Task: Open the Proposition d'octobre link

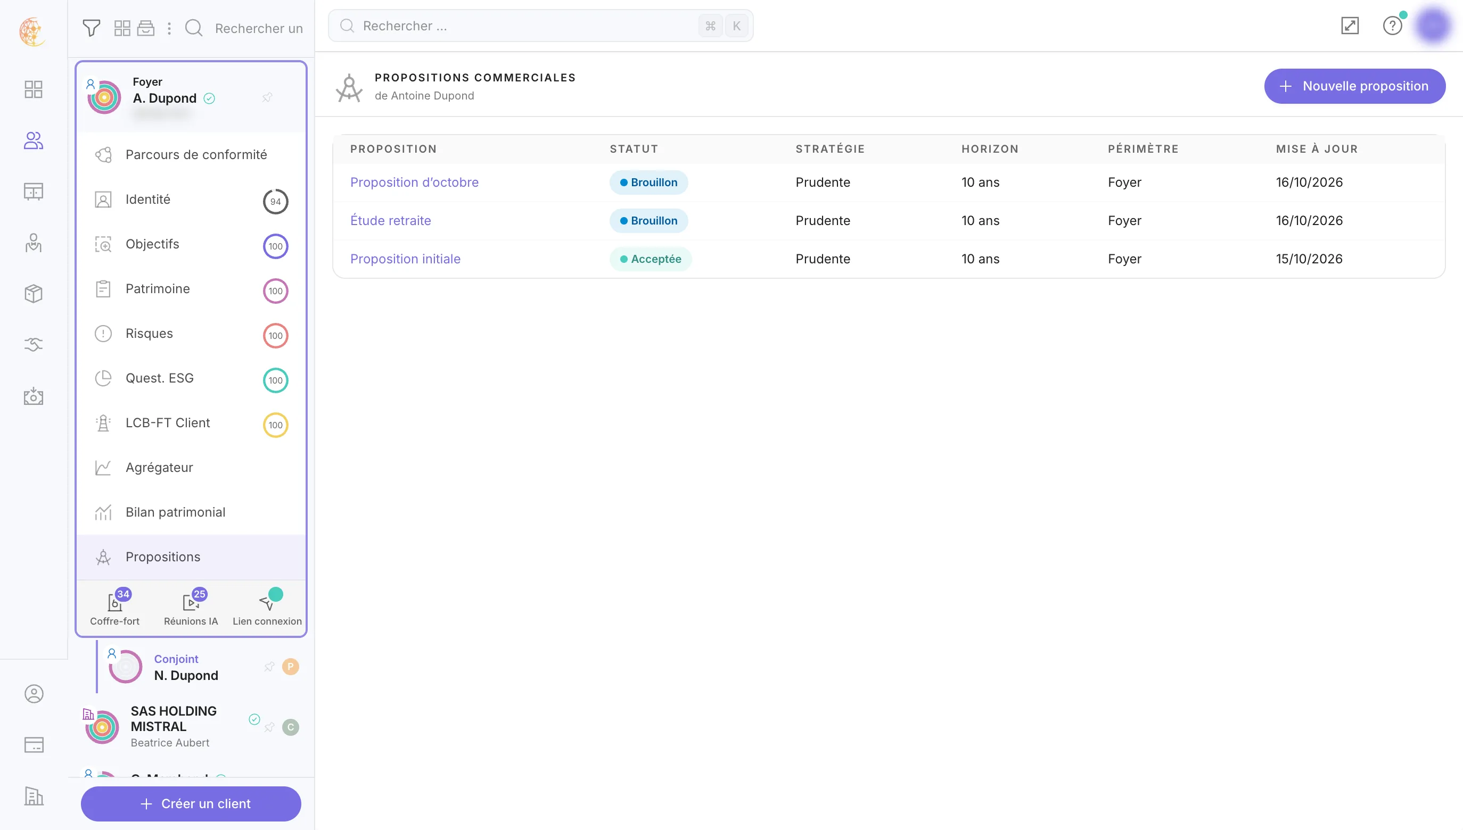Action: (x=414, y=182)
